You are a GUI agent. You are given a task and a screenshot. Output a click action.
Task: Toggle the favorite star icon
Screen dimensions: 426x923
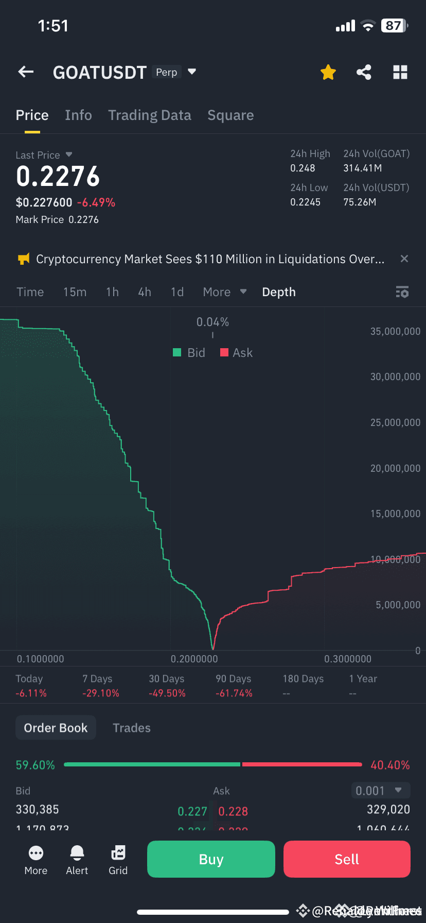pos(328,72)
